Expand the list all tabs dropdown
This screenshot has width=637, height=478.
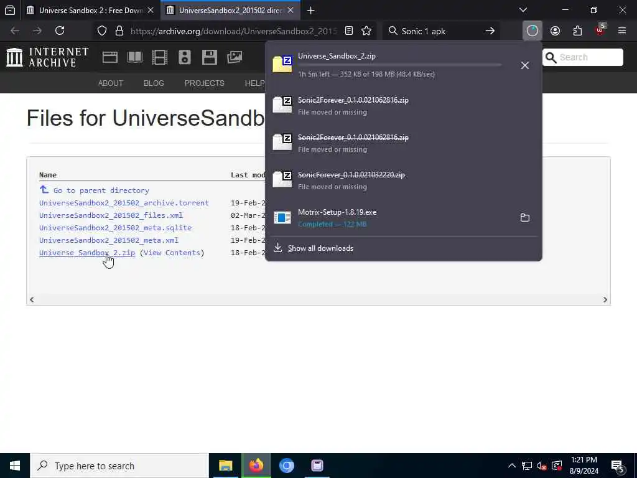click(x=523, y=10)
